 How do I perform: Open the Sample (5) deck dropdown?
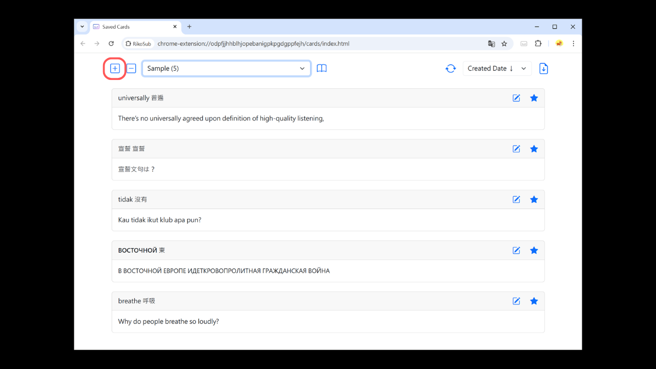tap(226, 69)
